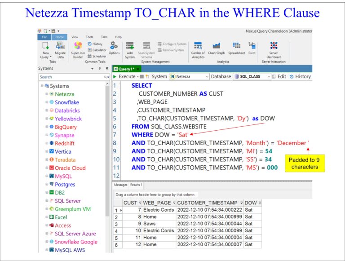Open the DOW column filter
The image size is (345, 261).
coord(260,203)
